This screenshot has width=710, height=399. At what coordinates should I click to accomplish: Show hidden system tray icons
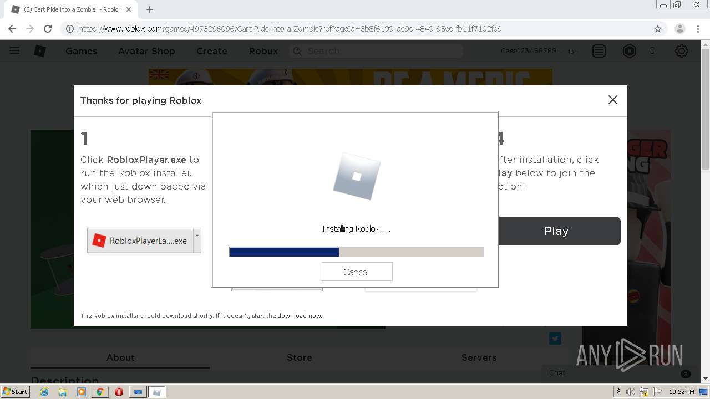618,392
